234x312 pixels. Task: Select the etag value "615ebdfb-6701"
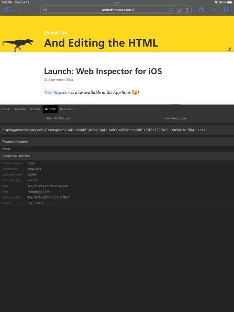point(39,192)
